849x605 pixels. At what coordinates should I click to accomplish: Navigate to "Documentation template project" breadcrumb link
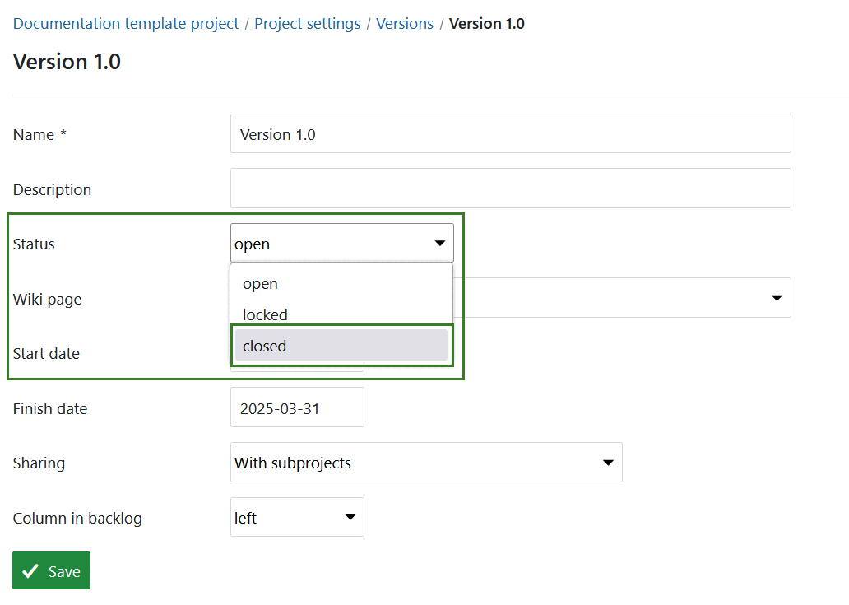click(125, 23)
